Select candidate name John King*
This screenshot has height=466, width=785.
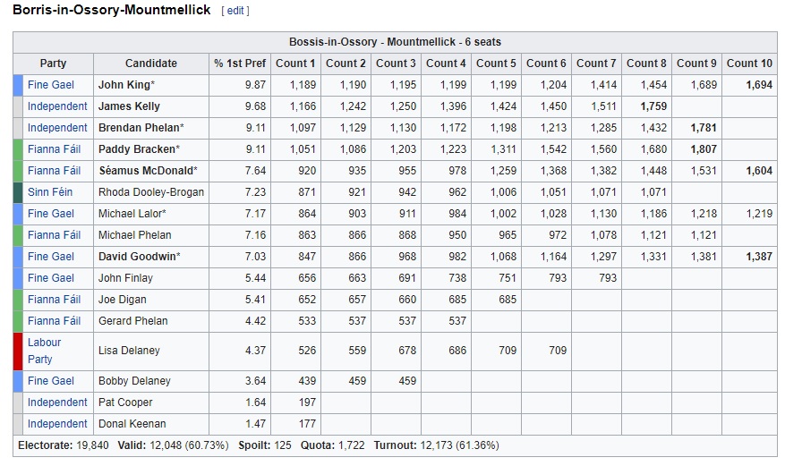(x=126, y=85)
